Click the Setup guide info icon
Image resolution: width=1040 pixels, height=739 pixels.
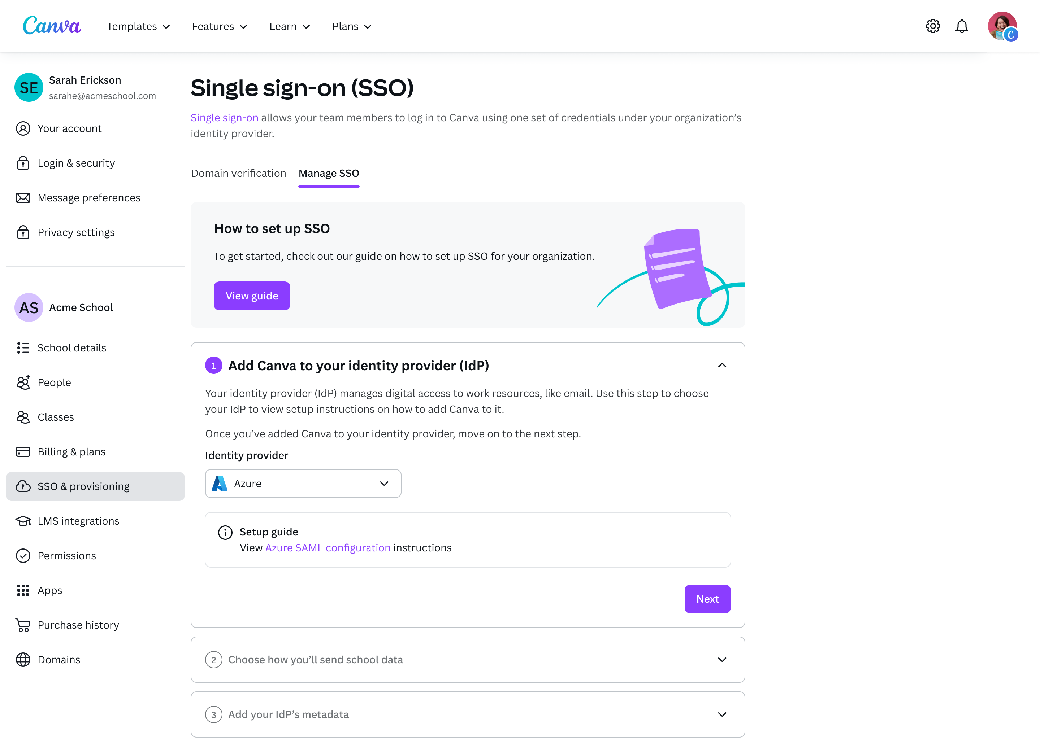[225, 532]
